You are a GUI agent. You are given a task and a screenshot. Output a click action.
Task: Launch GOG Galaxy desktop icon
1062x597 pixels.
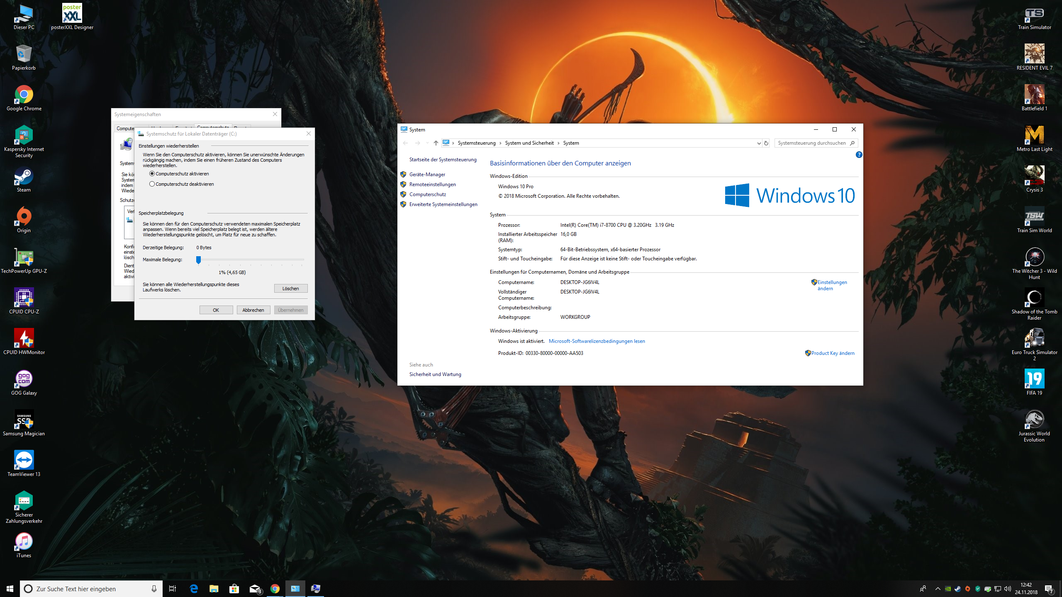[24, 382]
